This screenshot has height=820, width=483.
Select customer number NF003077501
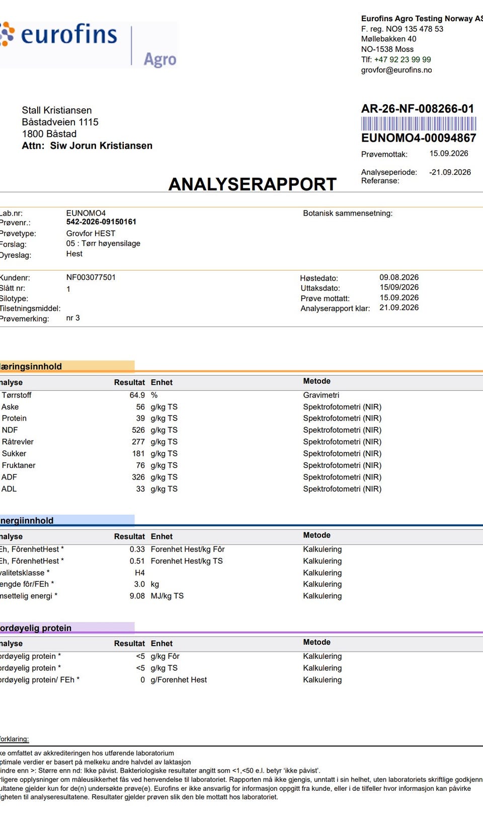point(91,277)
